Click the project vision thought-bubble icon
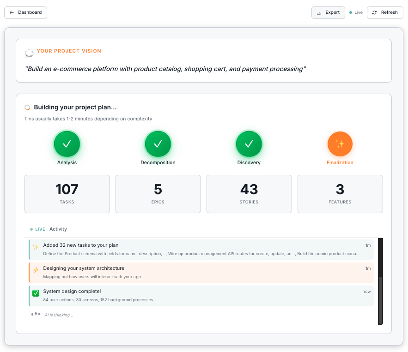The width and height of the screenshot is (408, 352). point(29,53)
